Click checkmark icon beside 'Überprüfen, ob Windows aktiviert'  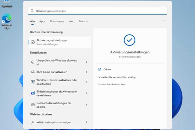[33, 62]
